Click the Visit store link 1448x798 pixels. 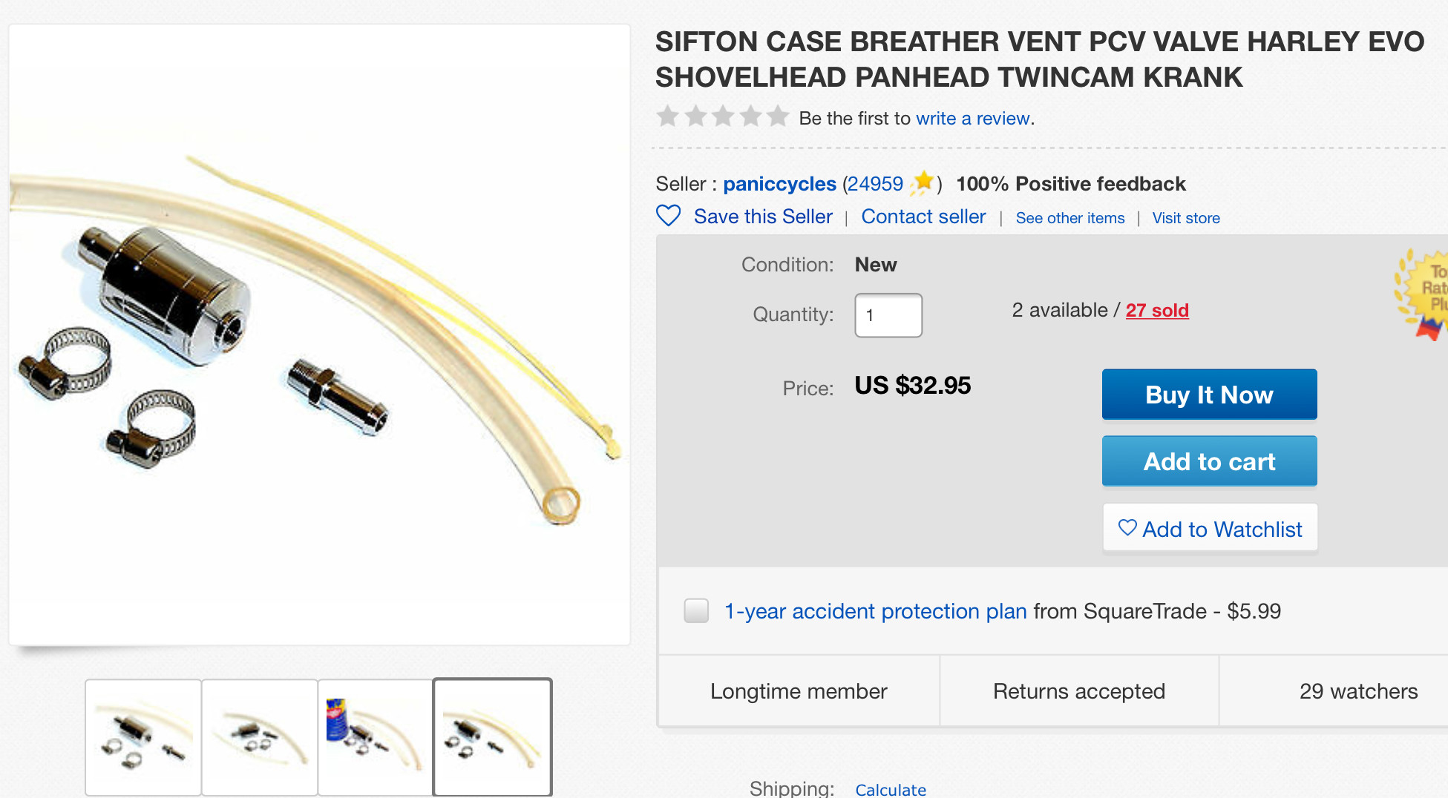(1185, 218)
